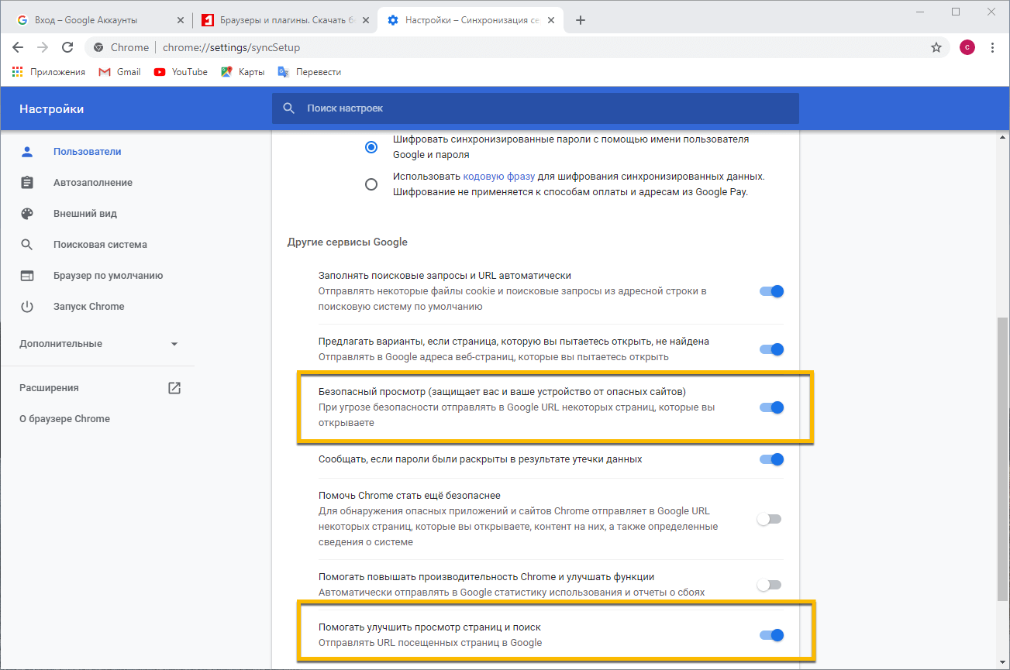Click the Внешний вид palette icon
The height and width of the screenshot is (670, 1010).
27,214
